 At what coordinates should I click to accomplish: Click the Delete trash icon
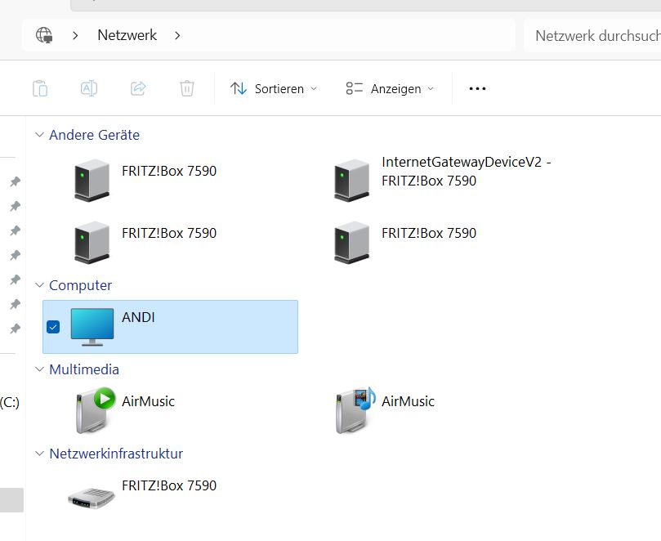pos(187,88)
